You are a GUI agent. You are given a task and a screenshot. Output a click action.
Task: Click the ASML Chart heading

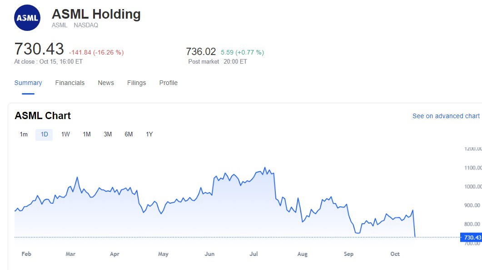pos(43,115)
